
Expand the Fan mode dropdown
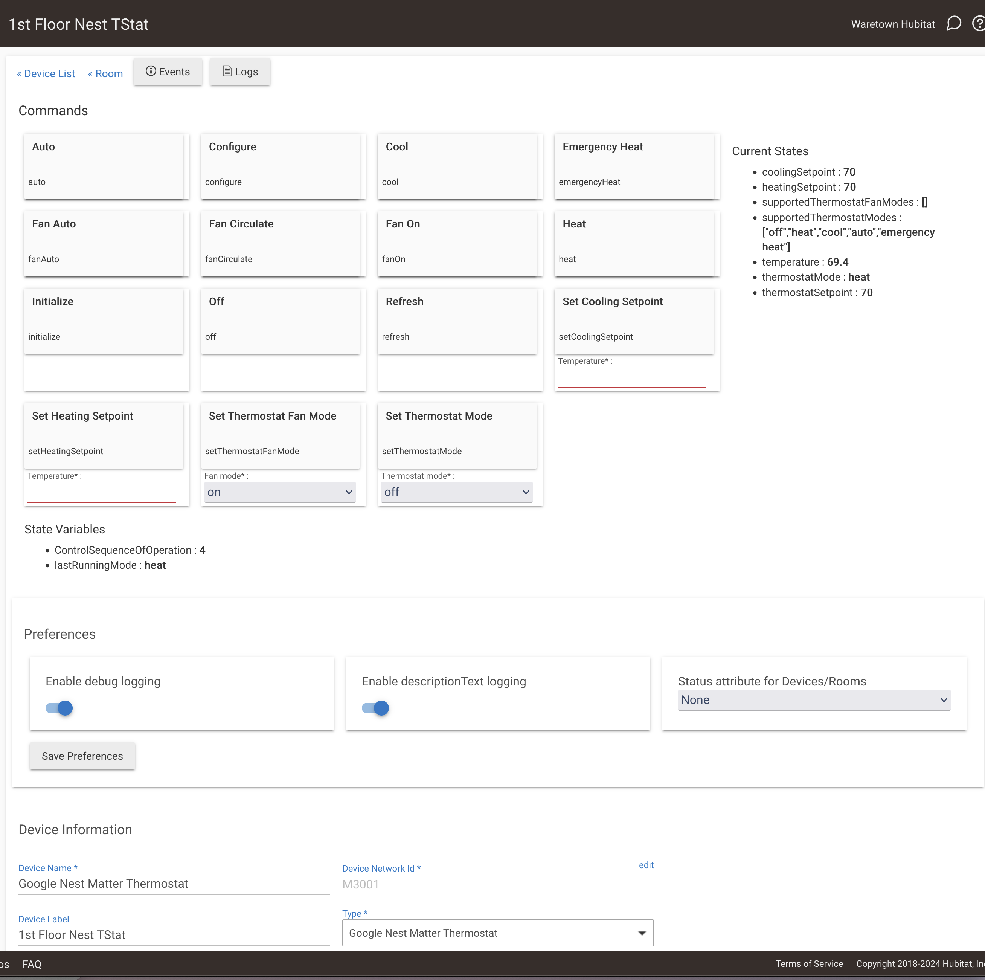pyautogui.click(x=279, y=492)
